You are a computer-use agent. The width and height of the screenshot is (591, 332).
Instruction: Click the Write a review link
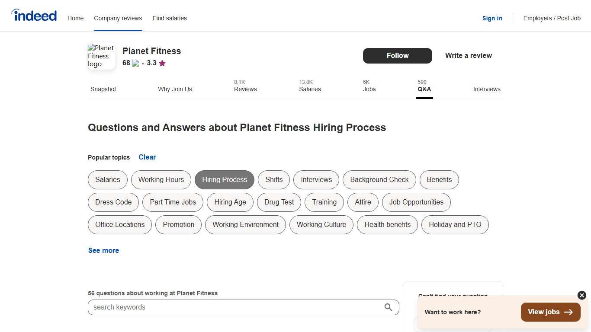468,55
